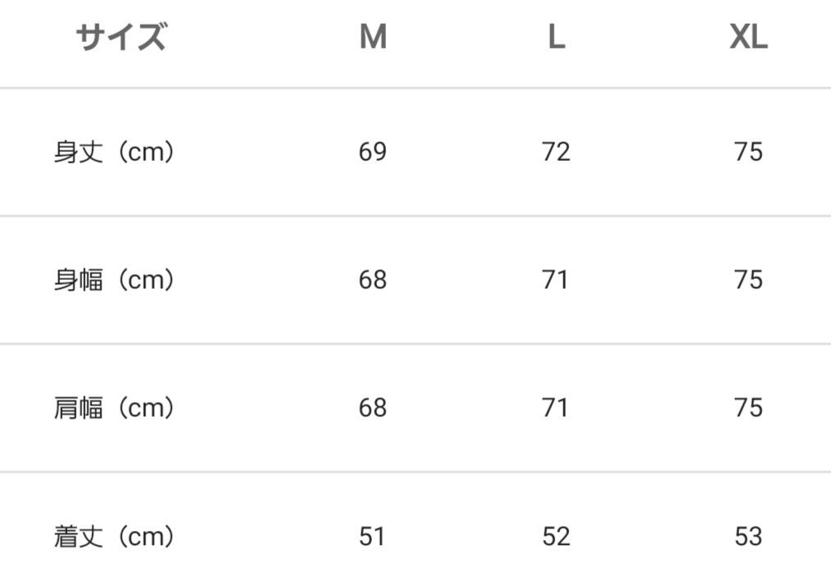Select the 身丈 value 72 for size L
831x577 pixels.
coord(556,153)
